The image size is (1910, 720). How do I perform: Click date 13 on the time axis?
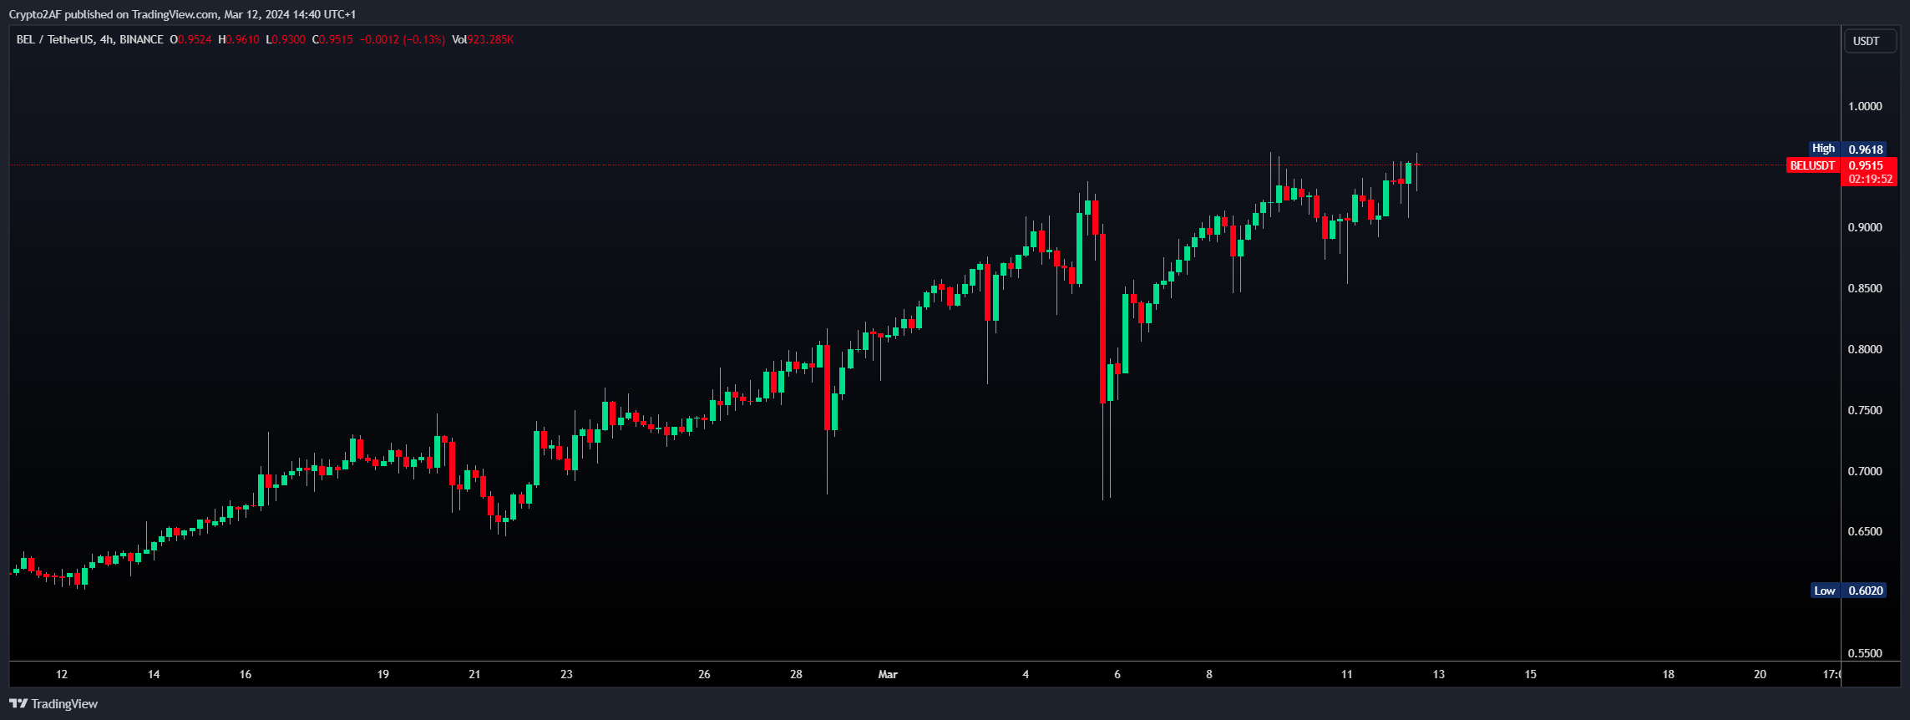coord(1438,674)
